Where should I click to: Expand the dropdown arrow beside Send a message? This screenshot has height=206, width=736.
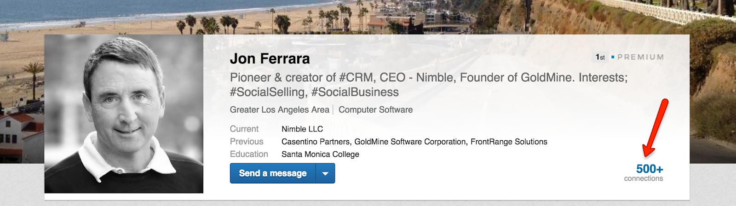(x=325, y=173)
